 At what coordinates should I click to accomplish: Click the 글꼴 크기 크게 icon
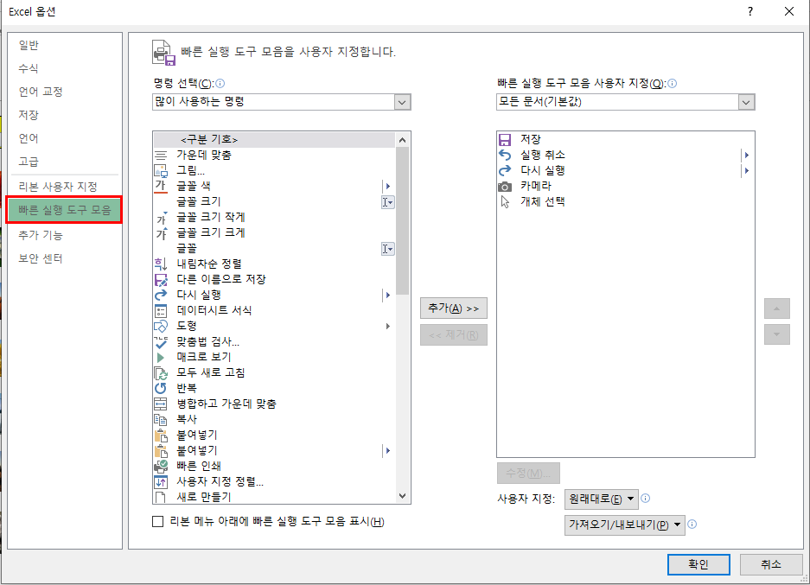pyautogui.click(x=162, y=232)
